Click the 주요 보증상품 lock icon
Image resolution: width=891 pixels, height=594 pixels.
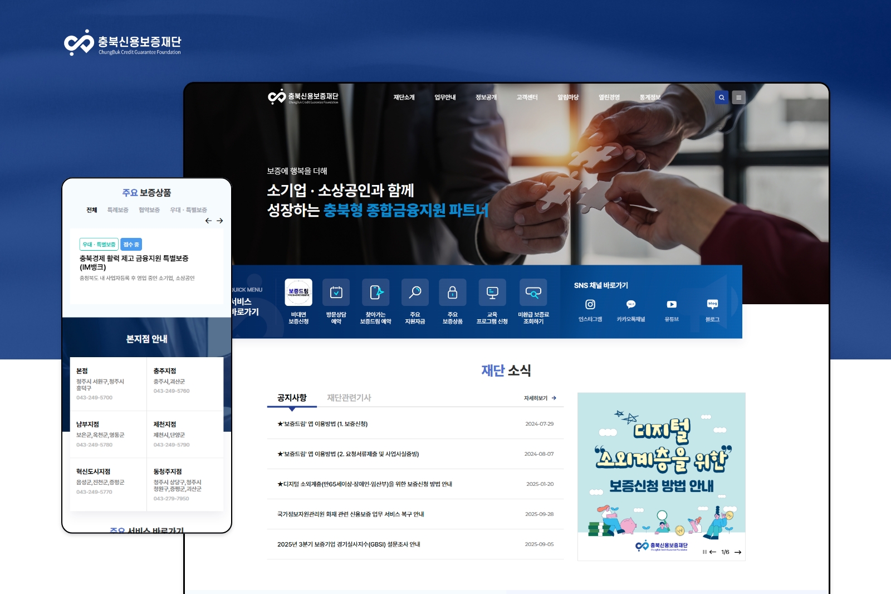tap(453, 293)
